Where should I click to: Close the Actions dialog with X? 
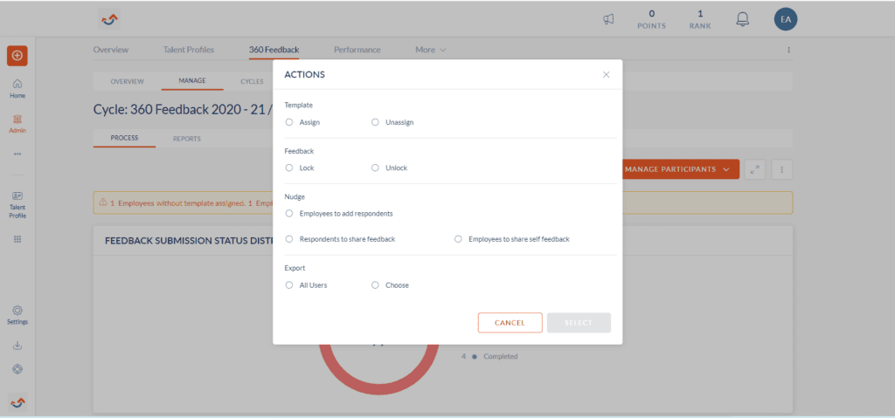coord(607,75)
